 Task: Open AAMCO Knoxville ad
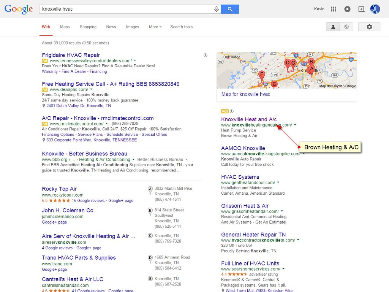click(x=243, y=148)
